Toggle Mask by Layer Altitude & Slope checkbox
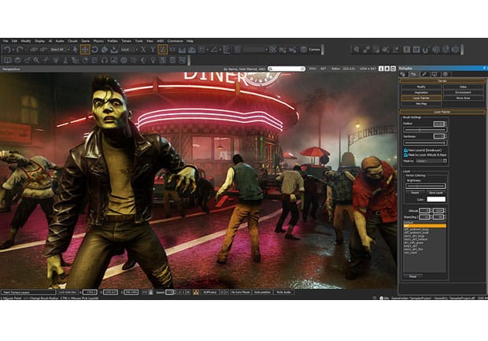This screenshot has width=488, height=341. [x=406, y=155]
